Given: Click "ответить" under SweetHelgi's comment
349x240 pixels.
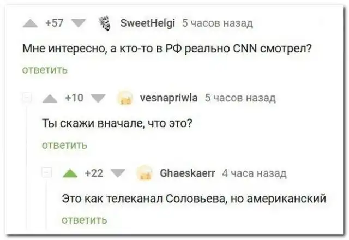Looking at the screenshot, I should (45, 70).
